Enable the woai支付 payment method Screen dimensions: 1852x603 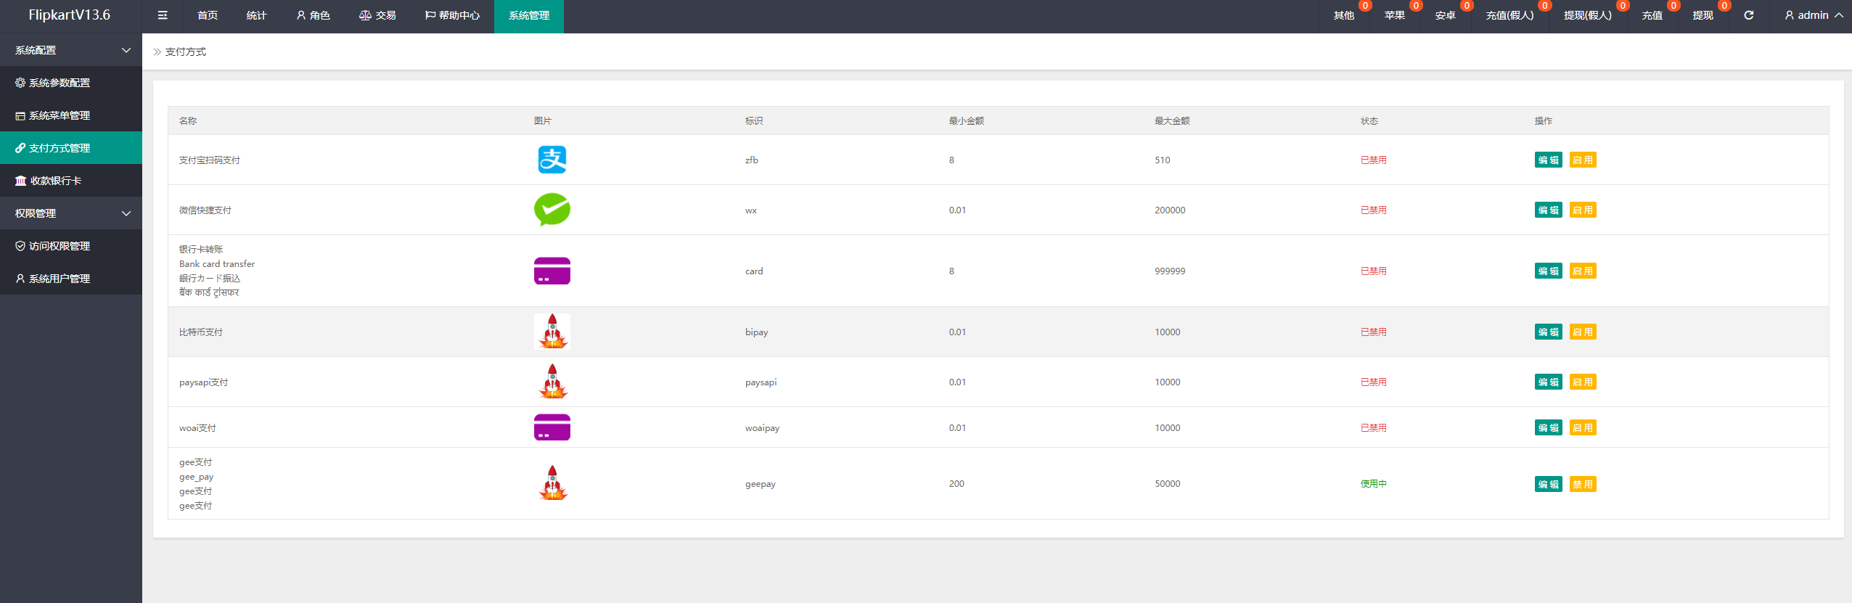coord(1583,427)
